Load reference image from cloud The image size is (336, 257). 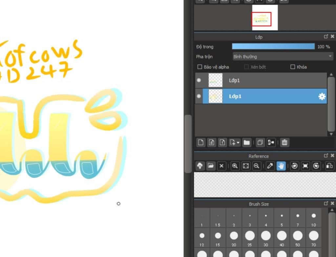(200, 166)
